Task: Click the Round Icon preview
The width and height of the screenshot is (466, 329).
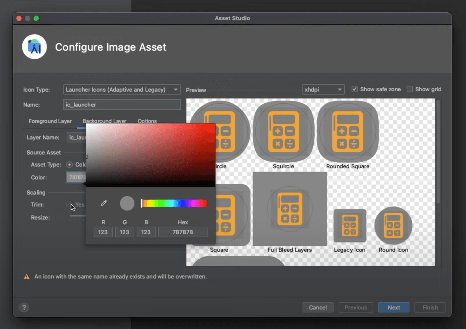Action: pyautogui.click(x=393, y=226)
